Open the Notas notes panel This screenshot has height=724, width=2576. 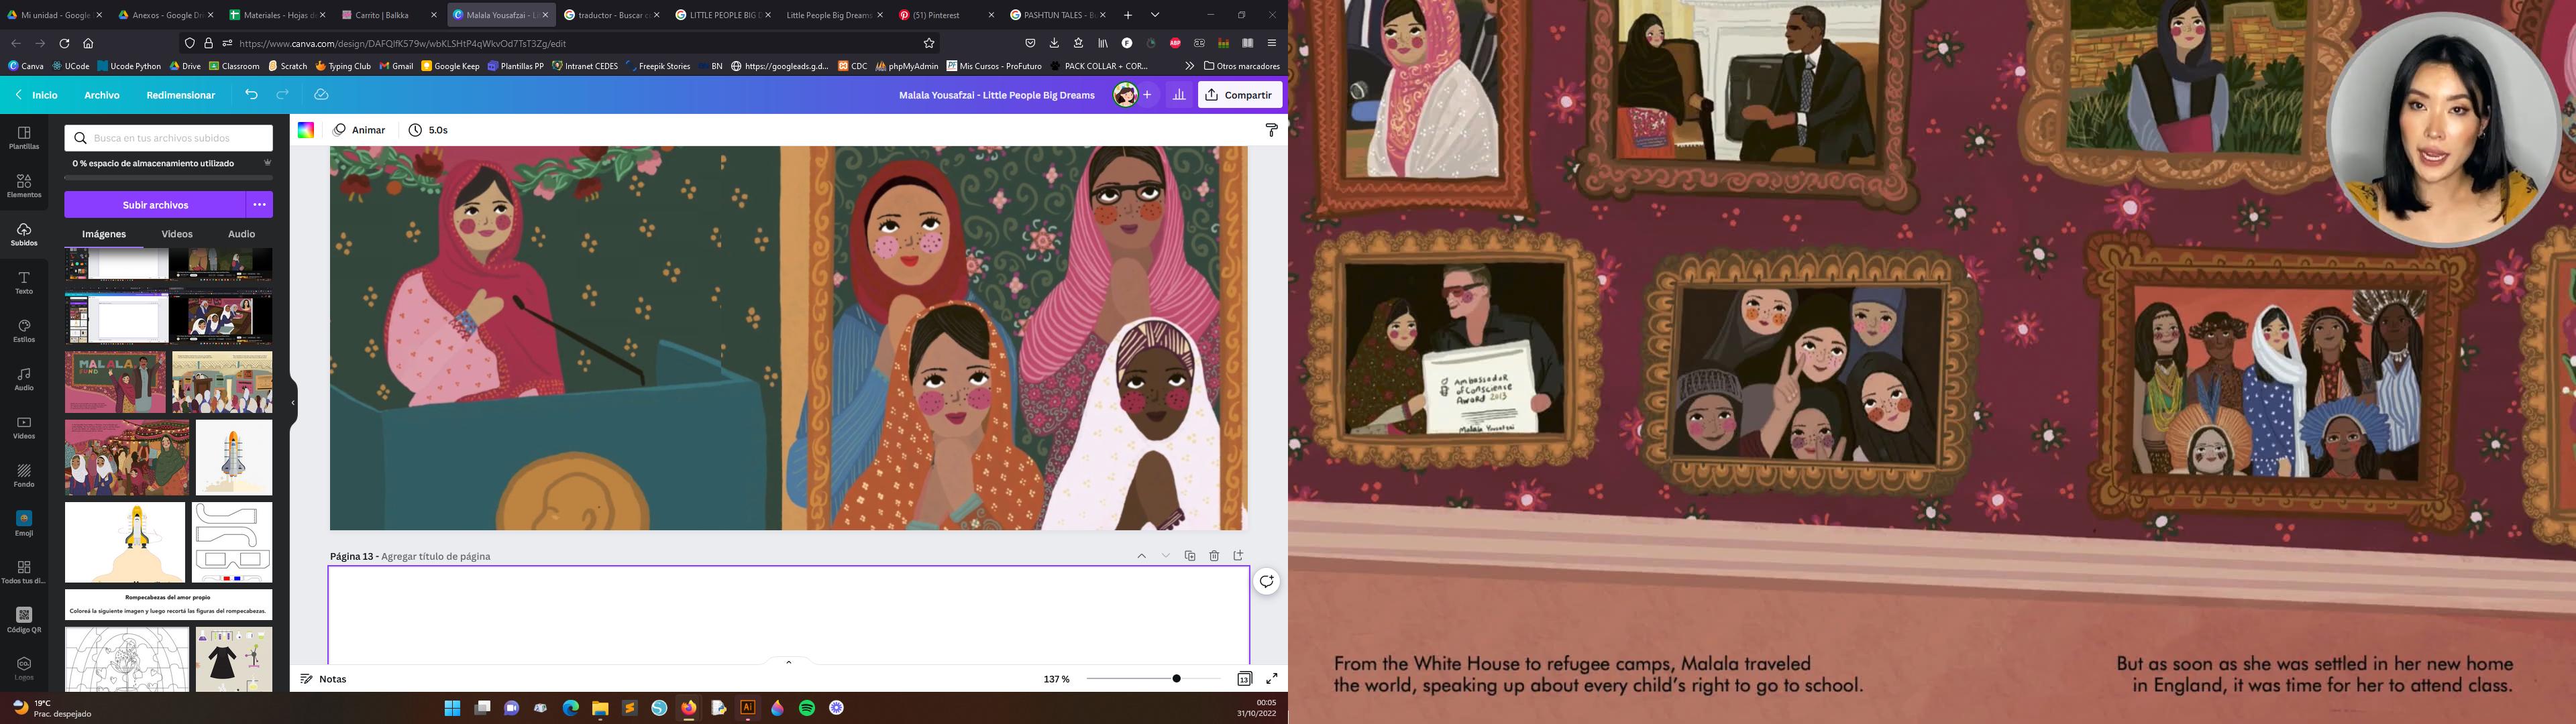coord(324,679)
